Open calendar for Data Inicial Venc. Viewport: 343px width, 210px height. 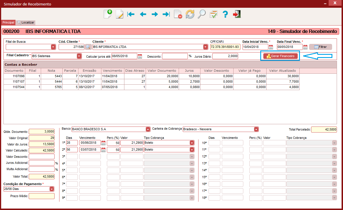click(x=271, y=47)
